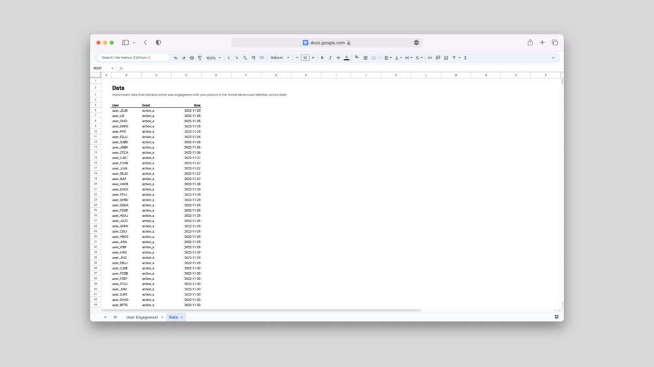Image resolution: width=654 pixels, height=367 pixels.
Task: Open the Explore button at bottom right
Action: (556, 317)
